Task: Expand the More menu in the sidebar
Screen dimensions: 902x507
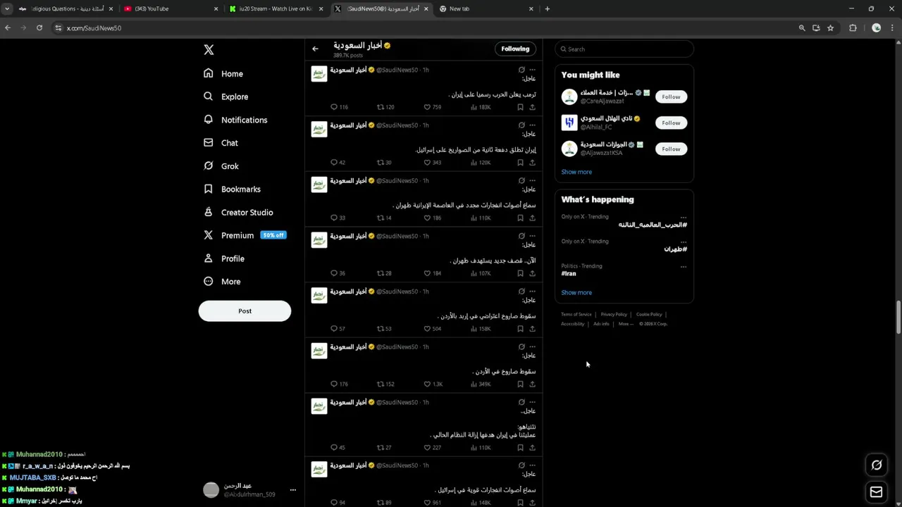Action: pyautogui.click(x=222, y=282)
